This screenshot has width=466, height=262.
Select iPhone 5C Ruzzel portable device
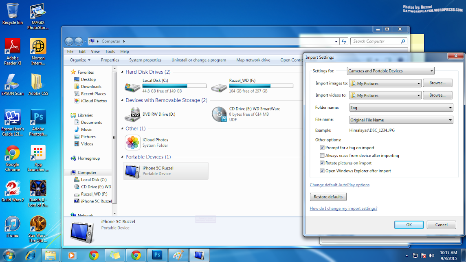coord(165,171)
